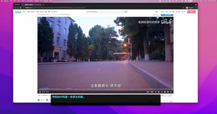Bookmark this page with the star icon
The width and height of the screenshot is (217, 114).
(184, 8)
